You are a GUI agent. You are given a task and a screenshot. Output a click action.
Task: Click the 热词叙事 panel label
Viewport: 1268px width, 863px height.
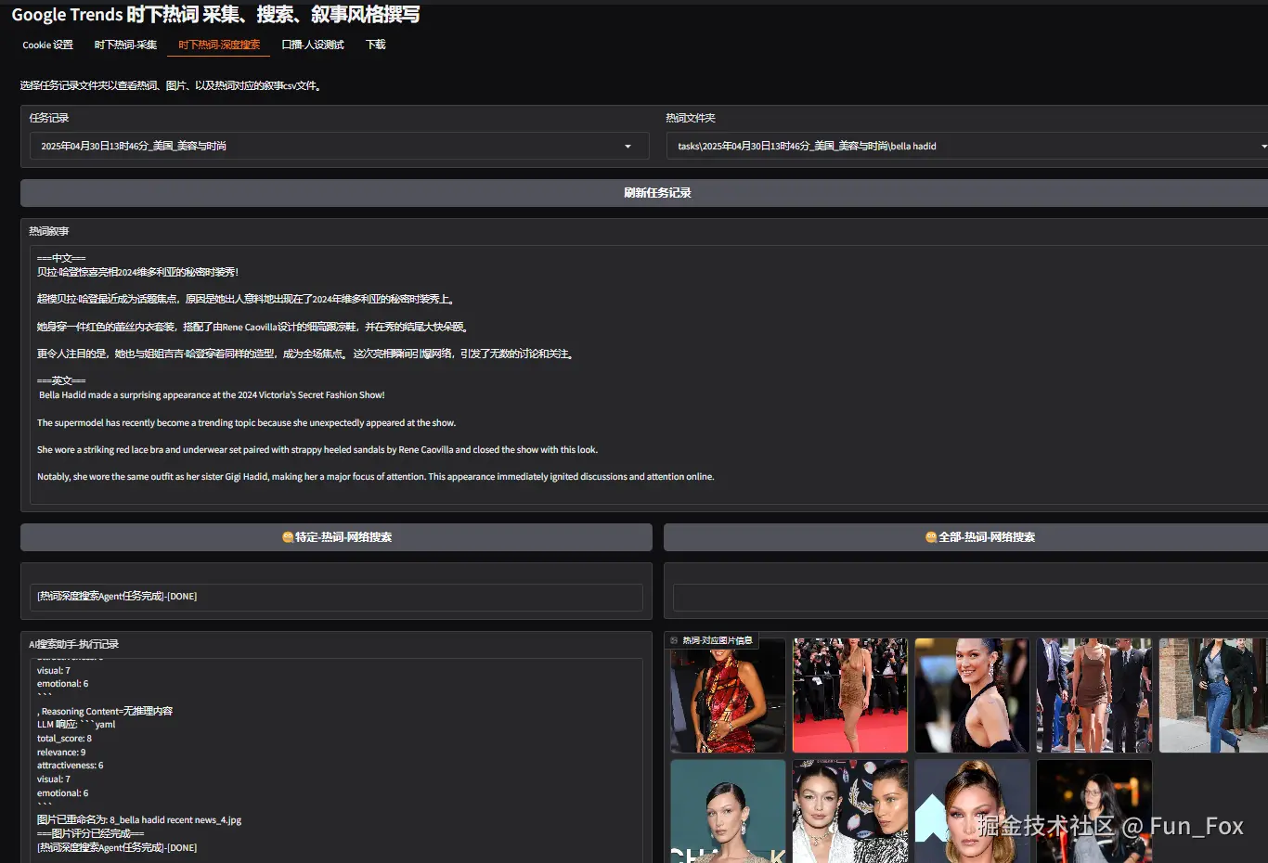click(x=48, y=231)
